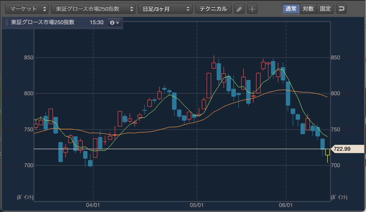The width and height of the screenshot is (366, 212).
Task: Click the left-axis 700 price label
Action: (x=28, y=165)
